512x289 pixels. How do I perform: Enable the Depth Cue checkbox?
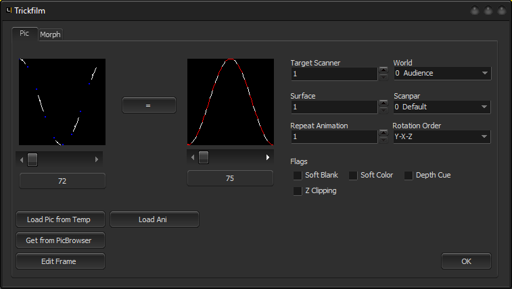(409, 176)
